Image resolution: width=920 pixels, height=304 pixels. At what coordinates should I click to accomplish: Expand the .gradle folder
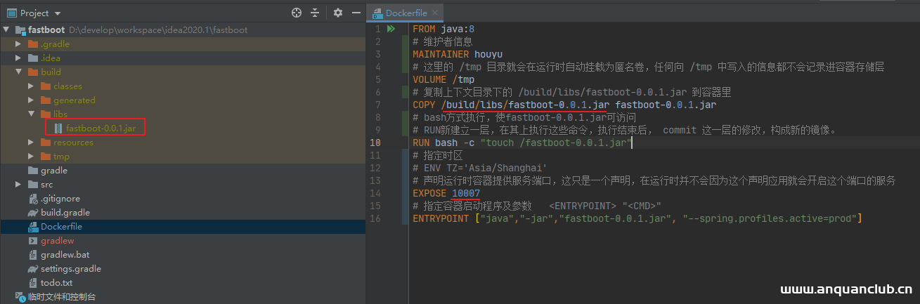pyautogui.click(x=19, y=44)
